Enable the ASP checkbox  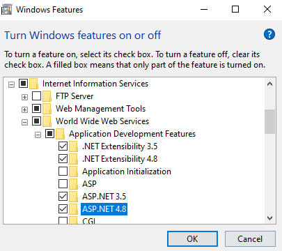[63, 184]
